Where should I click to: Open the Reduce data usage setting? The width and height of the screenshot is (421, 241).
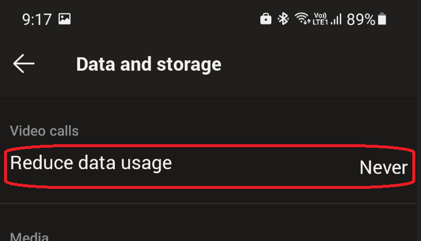tap(91, 163)
